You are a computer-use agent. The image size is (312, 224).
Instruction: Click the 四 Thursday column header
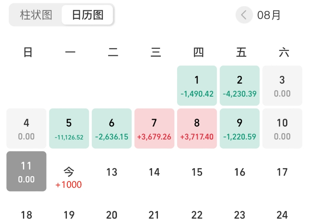198,52
